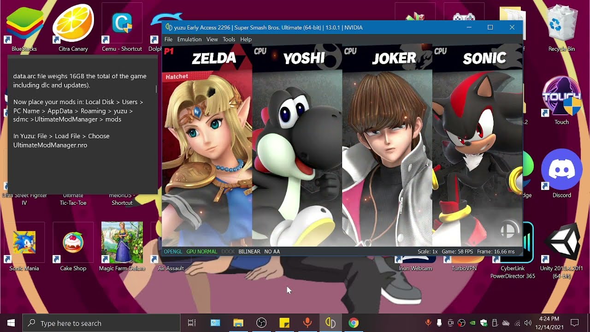The width and height of the screenshot is (590, 332).
Task: Open the Windows Start menu
Action: (x=11, y=323)
